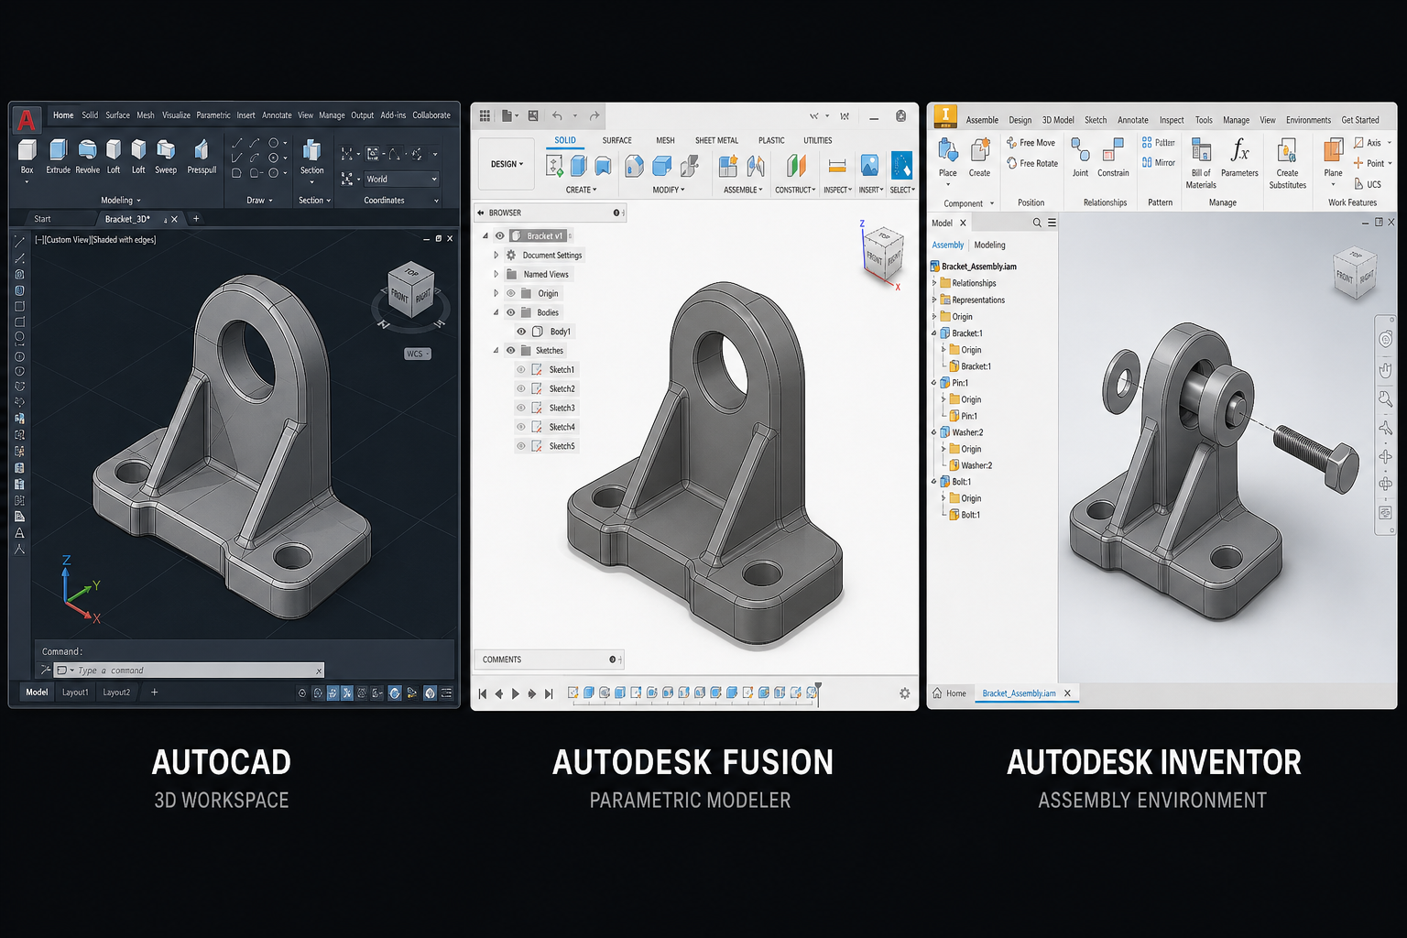Select the Sweep tool in AutoCAD

point(166,155)
